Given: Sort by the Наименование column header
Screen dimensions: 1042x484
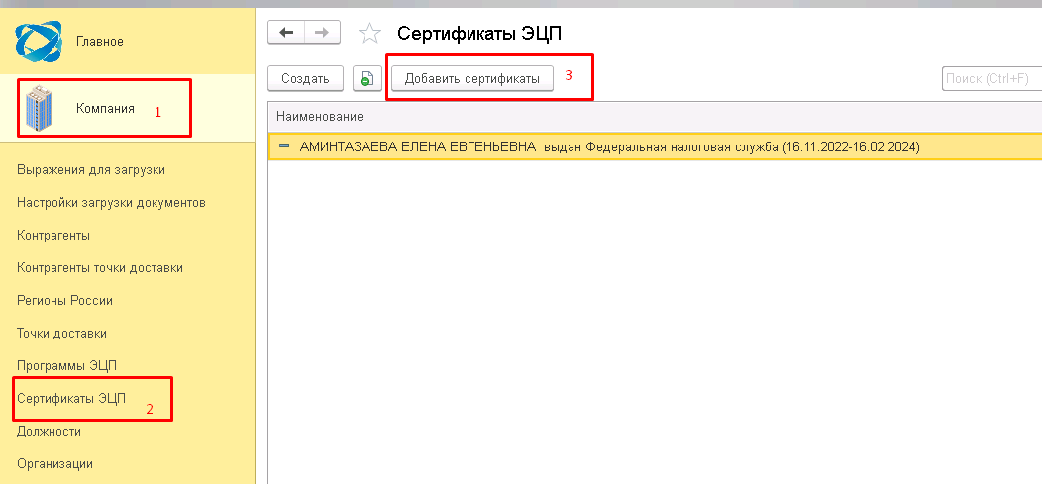Looking at the screenshot, I should tap(315, 117).
